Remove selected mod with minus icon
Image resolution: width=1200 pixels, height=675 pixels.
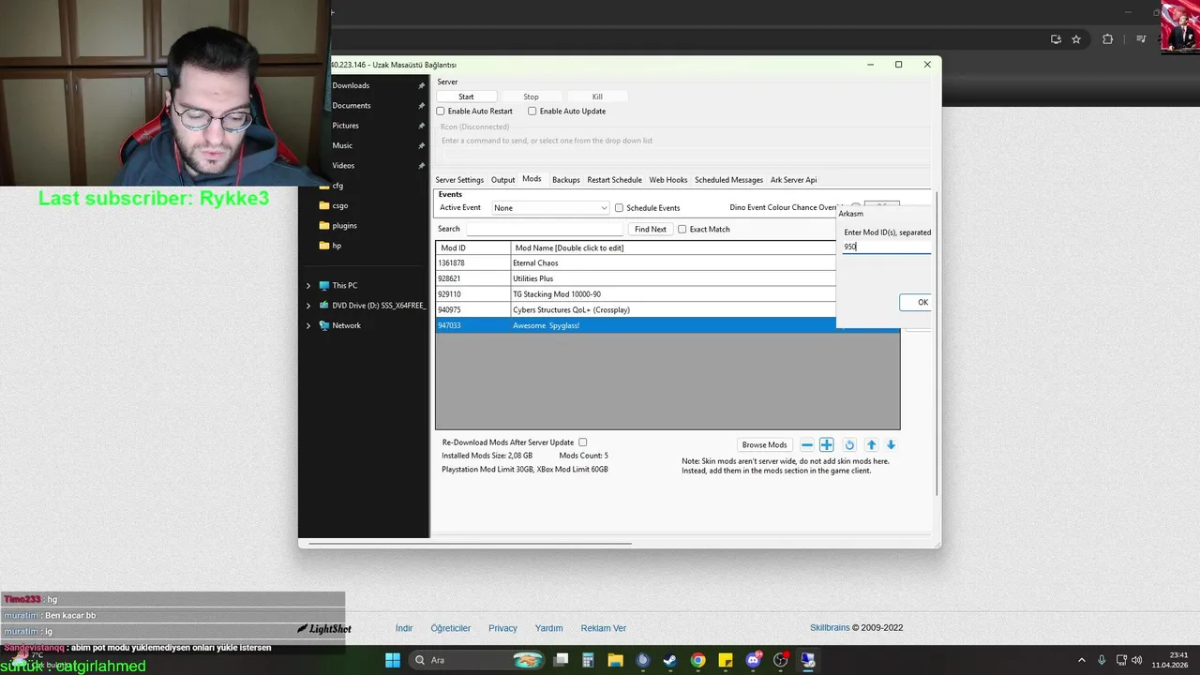point(807,445)
